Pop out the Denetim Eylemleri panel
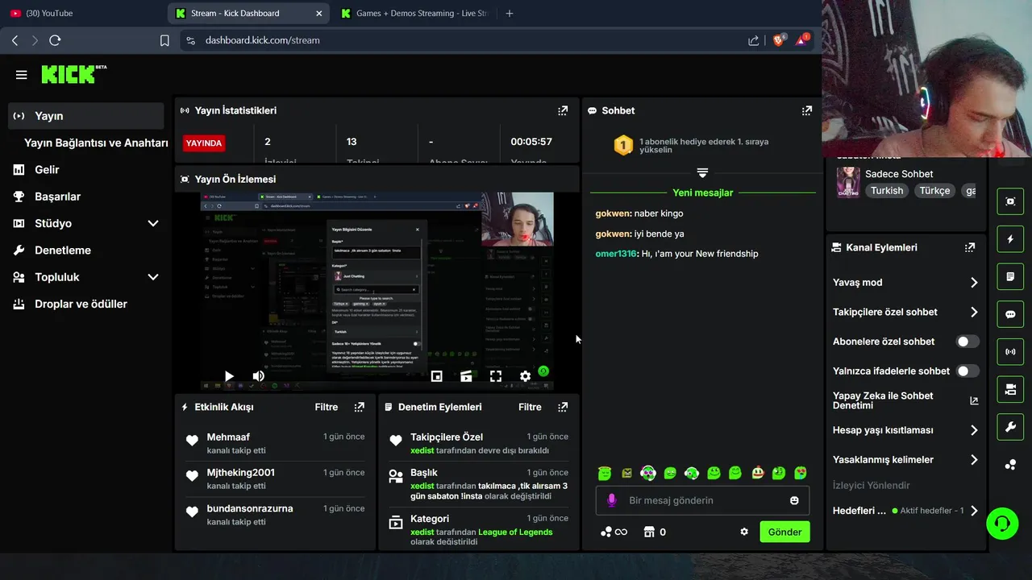Image resolution: width=1032 pixels, height=580 pixels. [x=563, y=407]
